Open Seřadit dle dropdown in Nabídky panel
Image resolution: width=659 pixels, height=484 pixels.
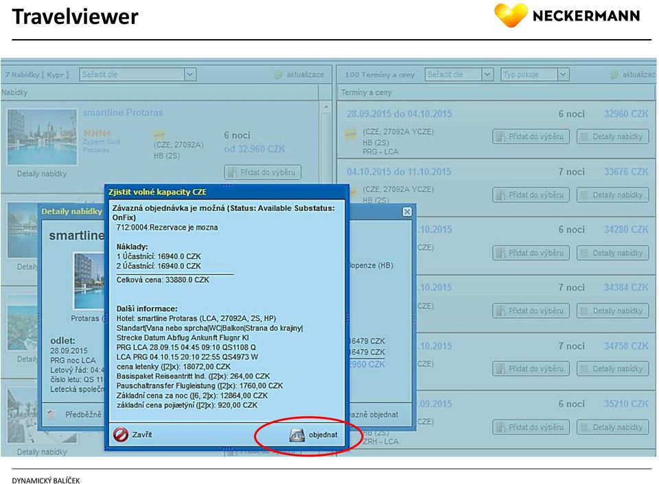[137, 74]
